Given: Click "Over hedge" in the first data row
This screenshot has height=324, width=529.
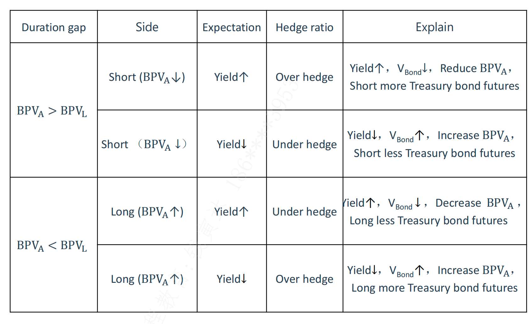Looking at the screenshot, I should point(304,77).
